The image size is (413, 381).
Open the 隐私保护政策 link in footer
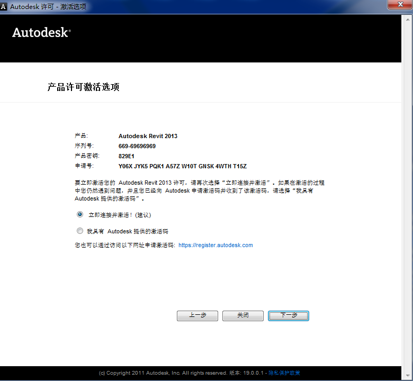coord(284,373)
